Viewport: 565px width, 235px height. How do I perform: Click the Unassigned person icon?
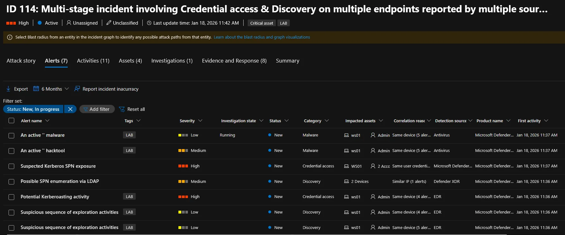(x=69, y=23)
